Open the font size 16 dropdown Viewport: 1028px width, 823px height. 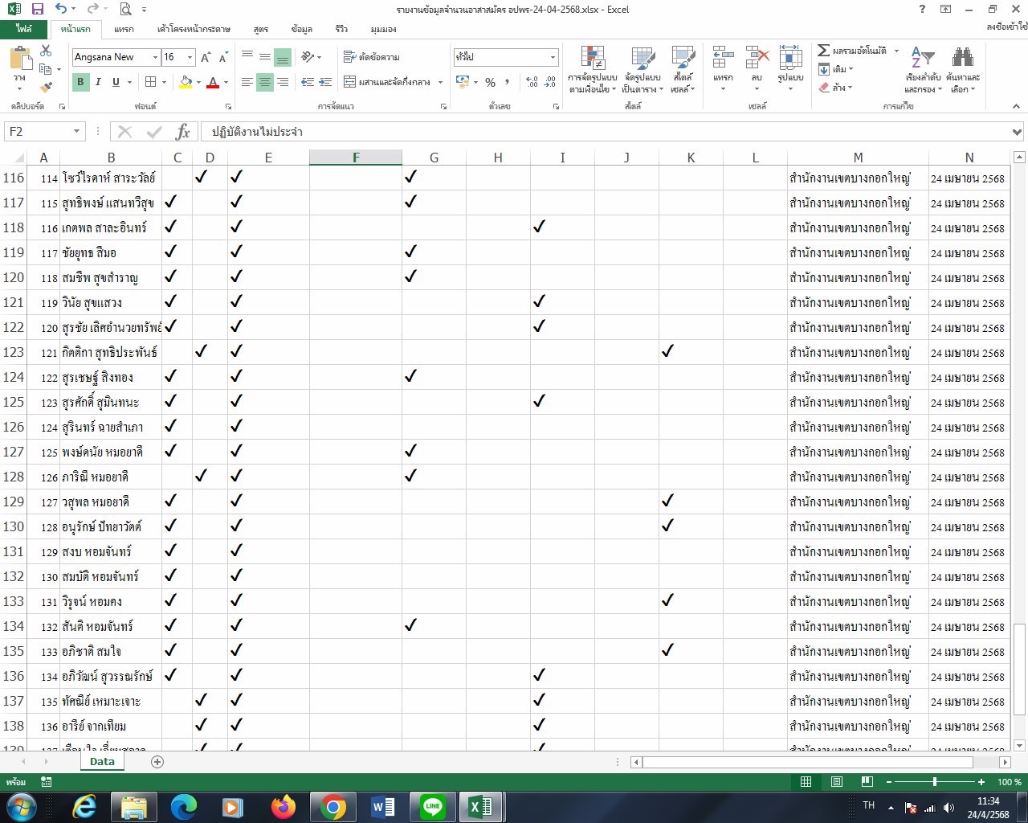coord(190,57)
